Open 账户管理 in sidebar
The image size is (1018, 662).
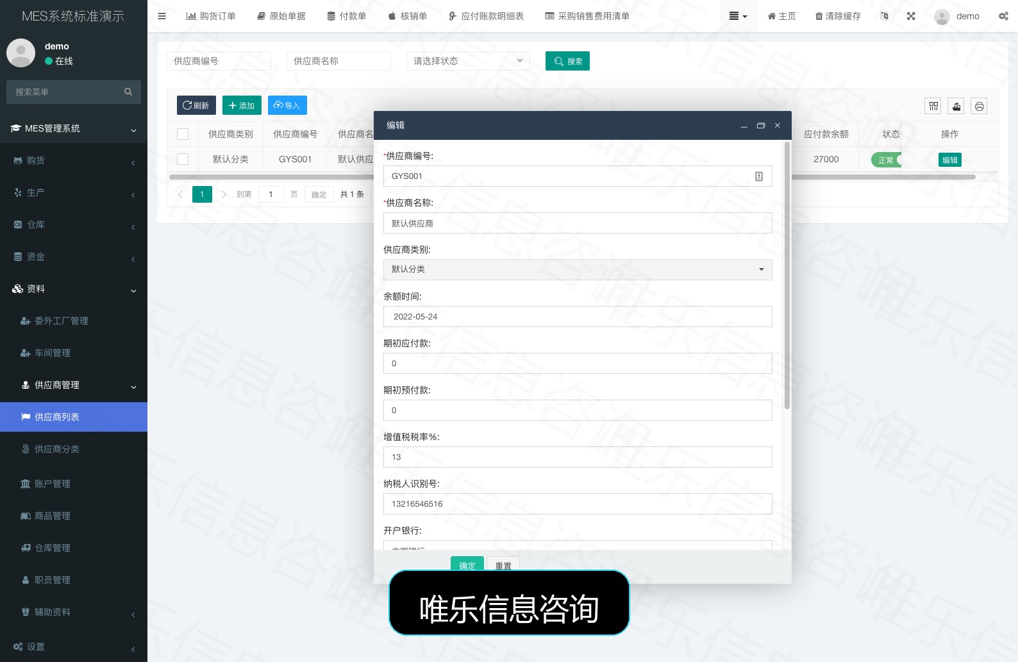click(x=74, y=484)
